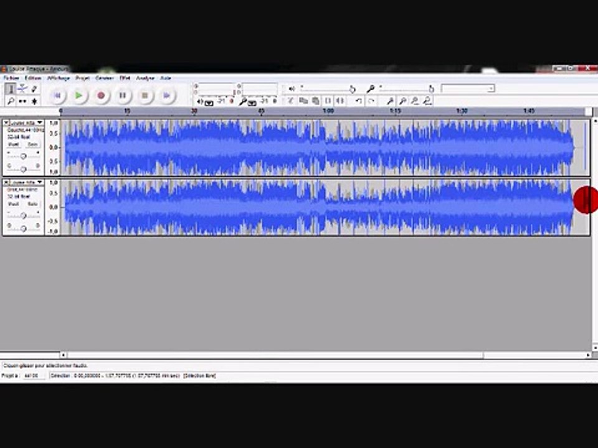Open the Projet menu
The image size is (598, 448).
(x=82, y=78)
